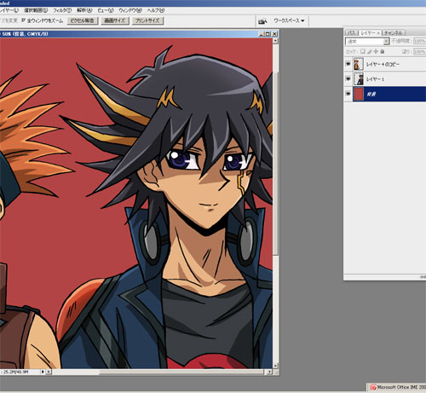Click the レイヤー 4 のコピー layer thumbnail
Viewport: 426px width, 393px height.
pos(359,64)
